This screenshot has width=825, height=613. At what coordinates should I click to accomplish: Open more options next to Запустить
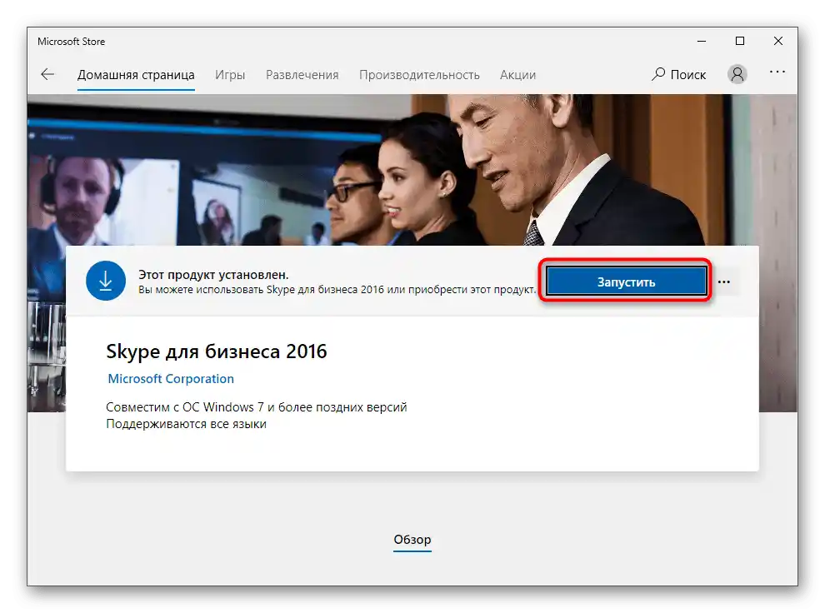tap(724, 282)
